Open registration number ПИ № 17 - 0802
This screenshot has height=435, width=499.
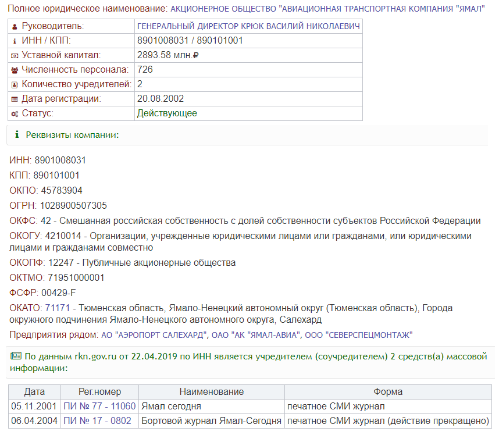(x=97, y=421)
